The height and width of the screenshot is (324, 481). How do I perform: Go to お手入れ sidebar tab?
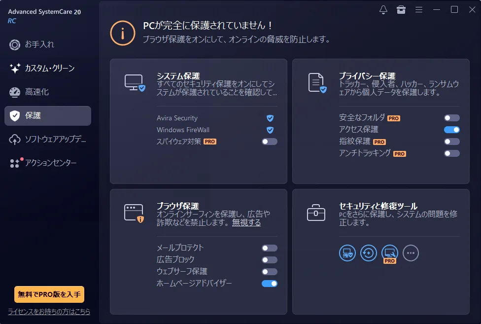pos(47,44)
